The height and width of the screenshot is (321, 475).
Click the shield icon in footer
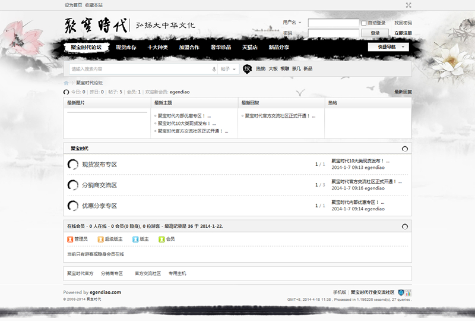click(x=401, y=292)
